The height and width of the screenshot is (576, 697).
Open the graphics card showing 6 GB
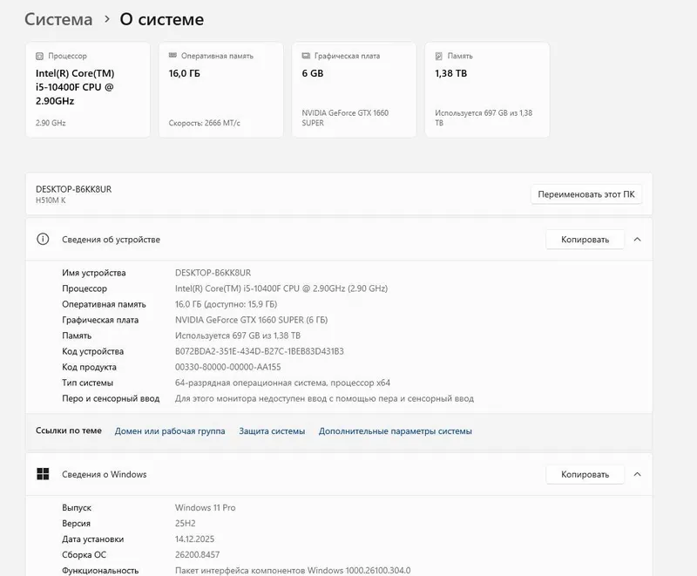pyautogui.click(x=355, y=90)
